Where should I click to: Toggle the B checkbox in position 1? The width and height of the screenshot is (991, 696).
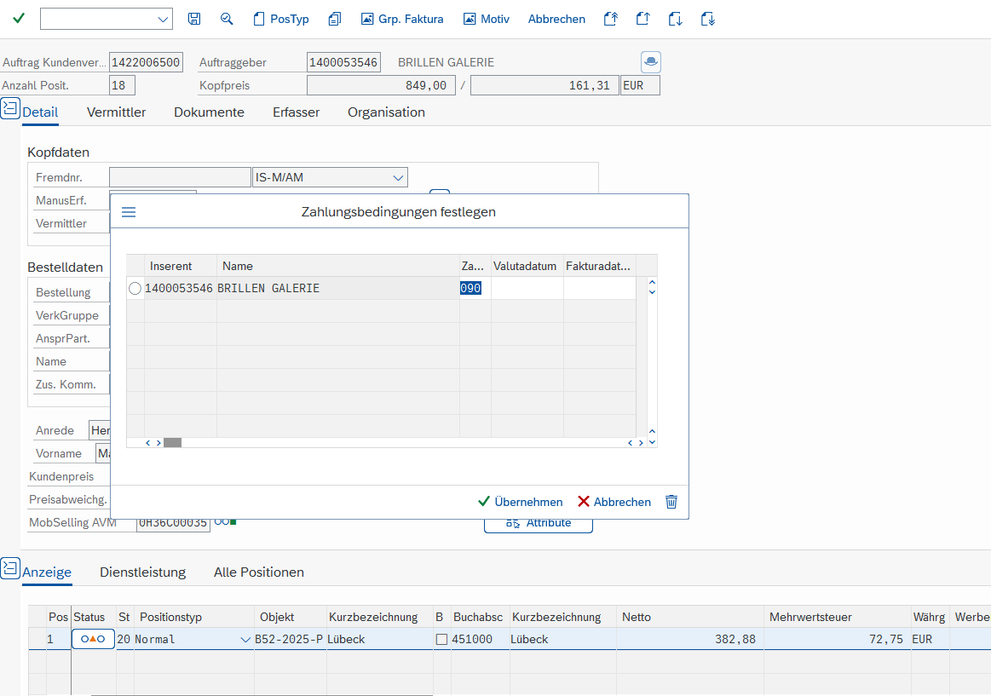click(441, 639)
